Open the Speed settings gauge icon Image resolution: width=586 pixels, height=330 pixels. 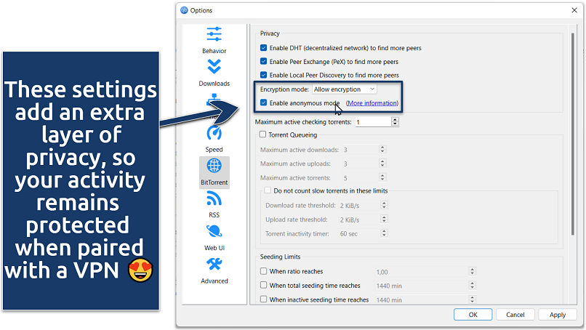coord(214,134)
